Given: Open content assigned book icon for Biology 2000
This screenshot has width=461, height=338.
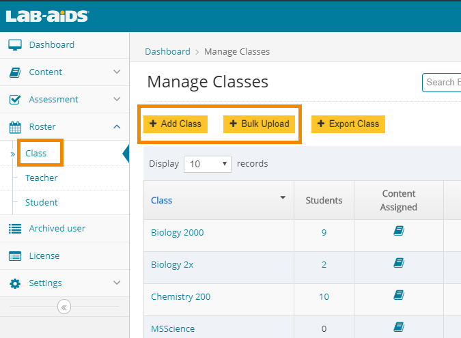Looking at the screenshot, I should 399,231.
